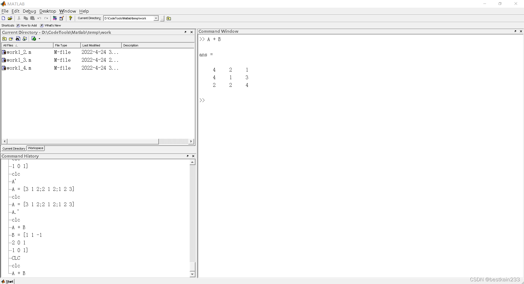Expand the directory reports dropdown arrow
524x284 pixels.
(40, 39)
